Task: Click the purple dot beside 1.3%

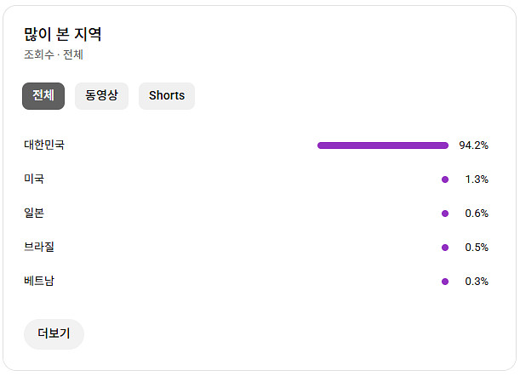Action: pyautogui.click(x=445, y=179)
